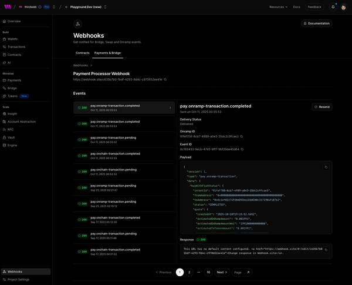Go to the Next events page
Image resolution: width=352 pixels, height=285 pixels.
tap(222, 272)
